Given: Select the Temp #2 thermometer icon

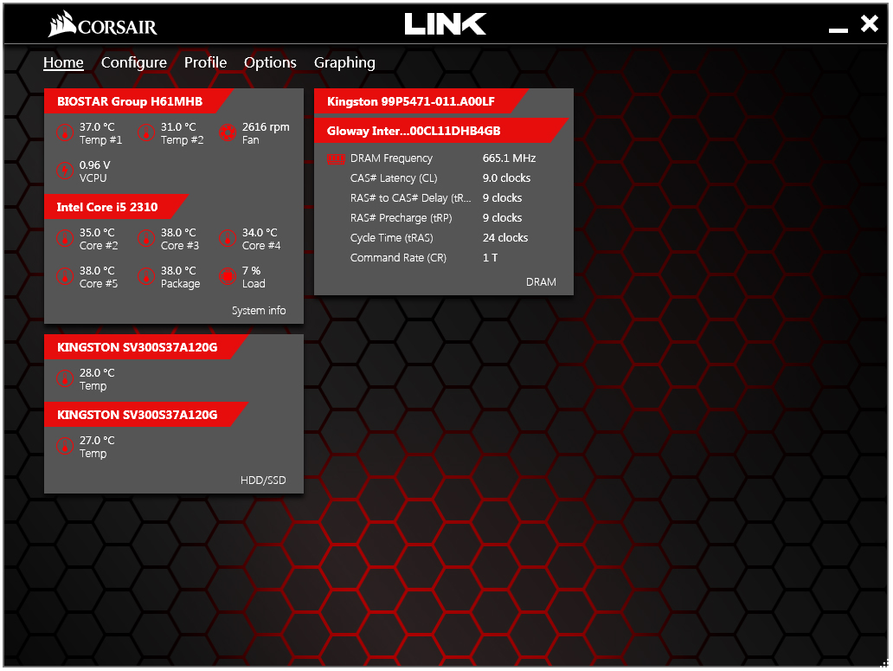Looking at the screenshot, I should coord(146,133).
